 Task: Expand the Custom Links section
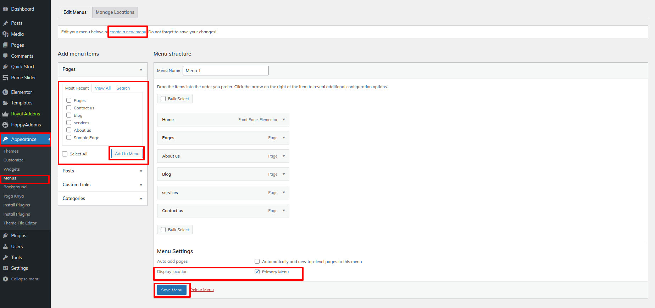(141, 185)
